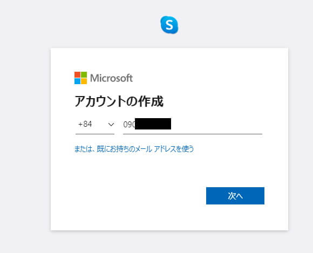Click the blue square in Microsoft logo
The height and width of the screenshot is (253, 313).
[x=78, y=81]
